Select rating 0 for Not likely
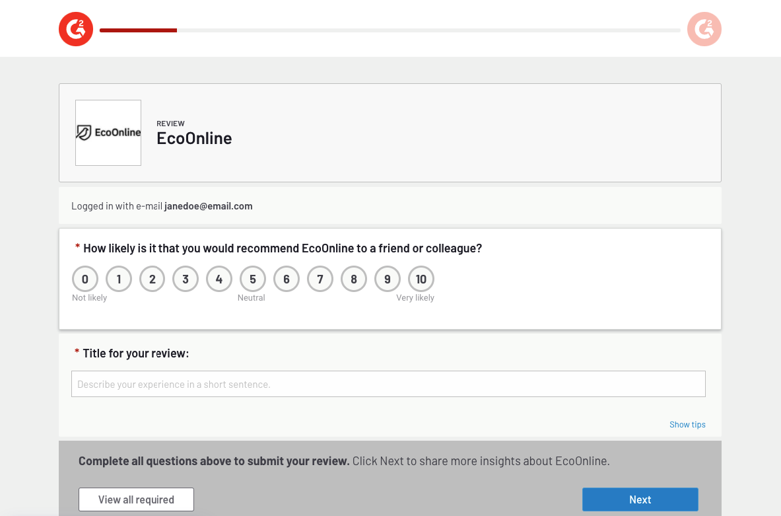This screenshot has width=781, height=516. [x=85, y=279]
